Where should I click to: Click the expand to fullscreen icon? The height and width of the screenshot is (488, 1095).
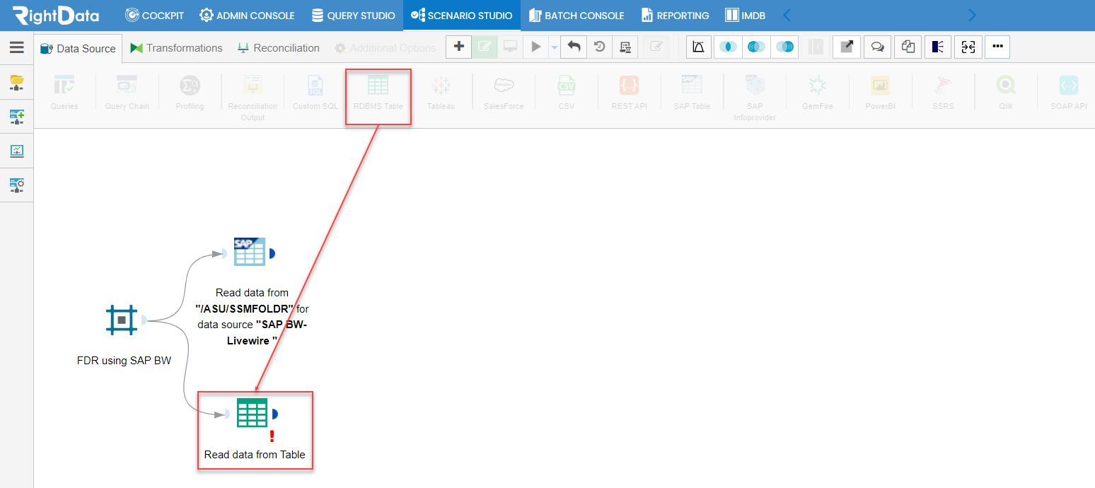(847, 47)
